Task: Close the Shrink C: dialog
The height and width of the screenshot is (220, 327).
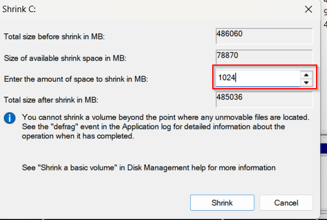Action: coord(309,9)
